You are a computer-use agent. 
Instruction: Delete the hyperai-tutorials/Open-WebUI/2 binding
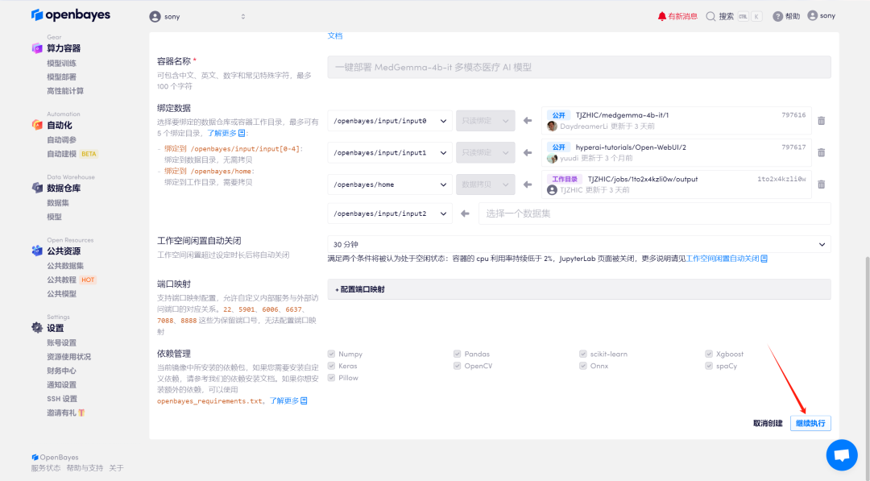821,152
